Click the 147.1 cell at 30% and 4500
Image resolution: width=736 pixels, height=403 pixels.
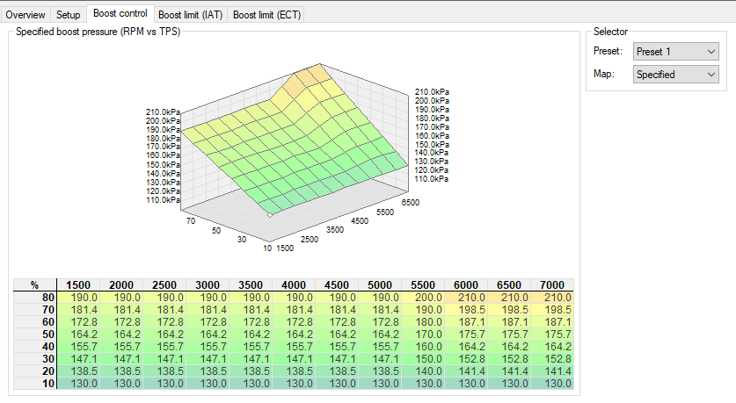[337, 358]
